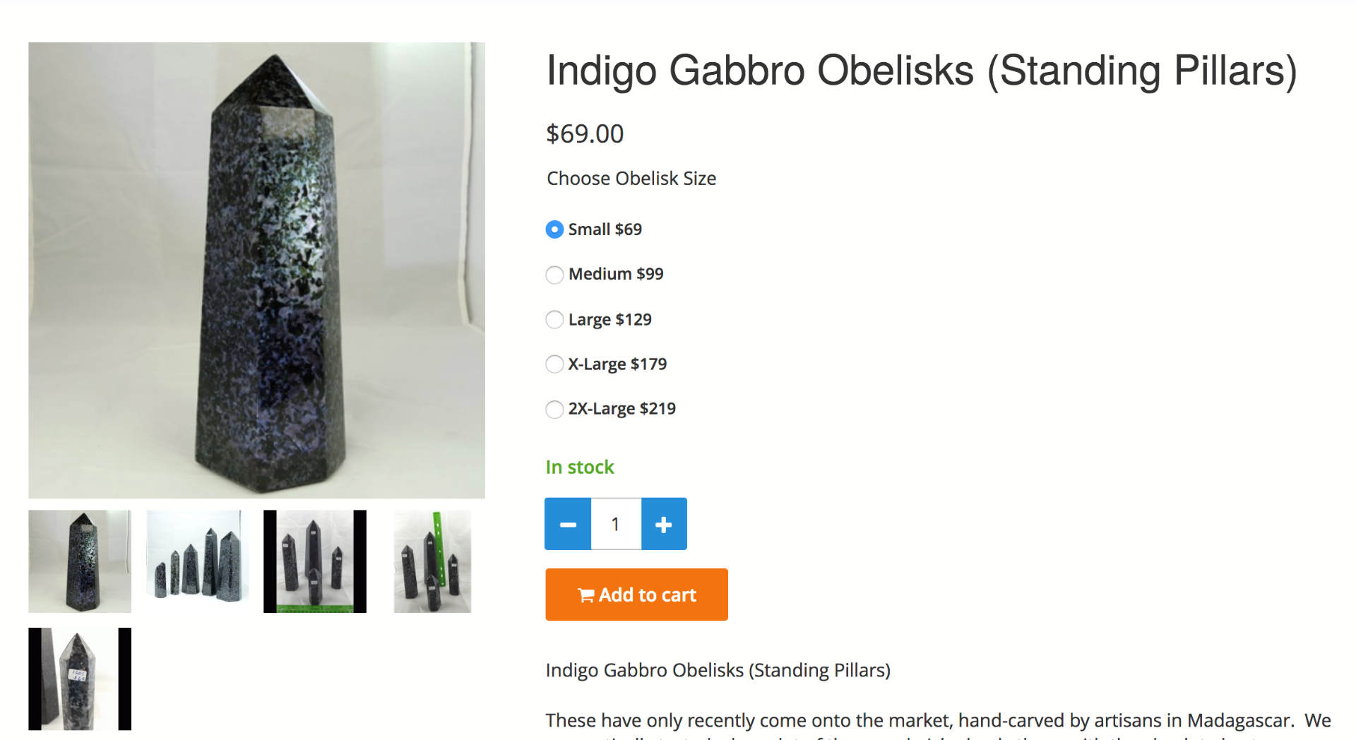This screenshot has width=1356, height=740.
Task: Open the main obelisk product image
Action: point(256,270)
